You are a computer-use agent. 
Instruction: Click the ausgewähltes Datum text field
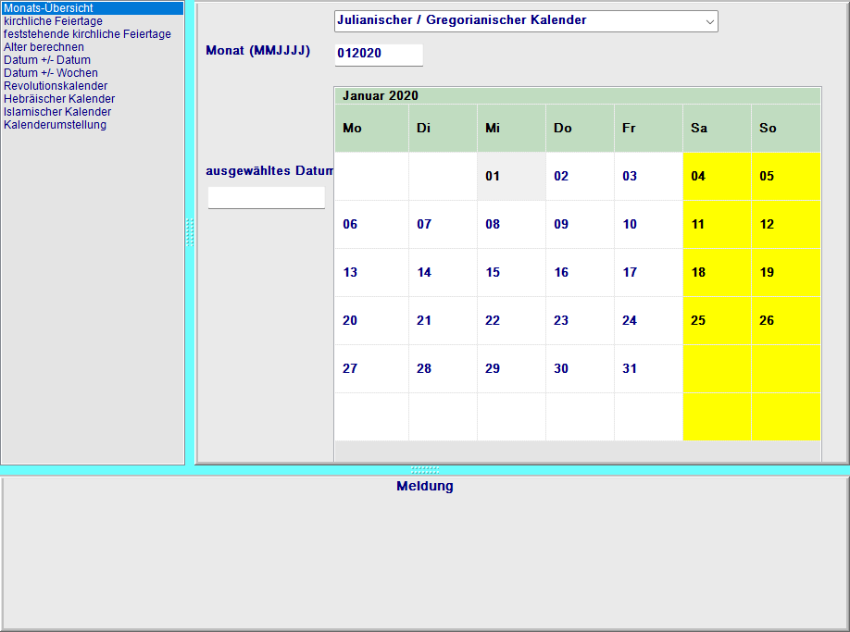click(266, 198)
